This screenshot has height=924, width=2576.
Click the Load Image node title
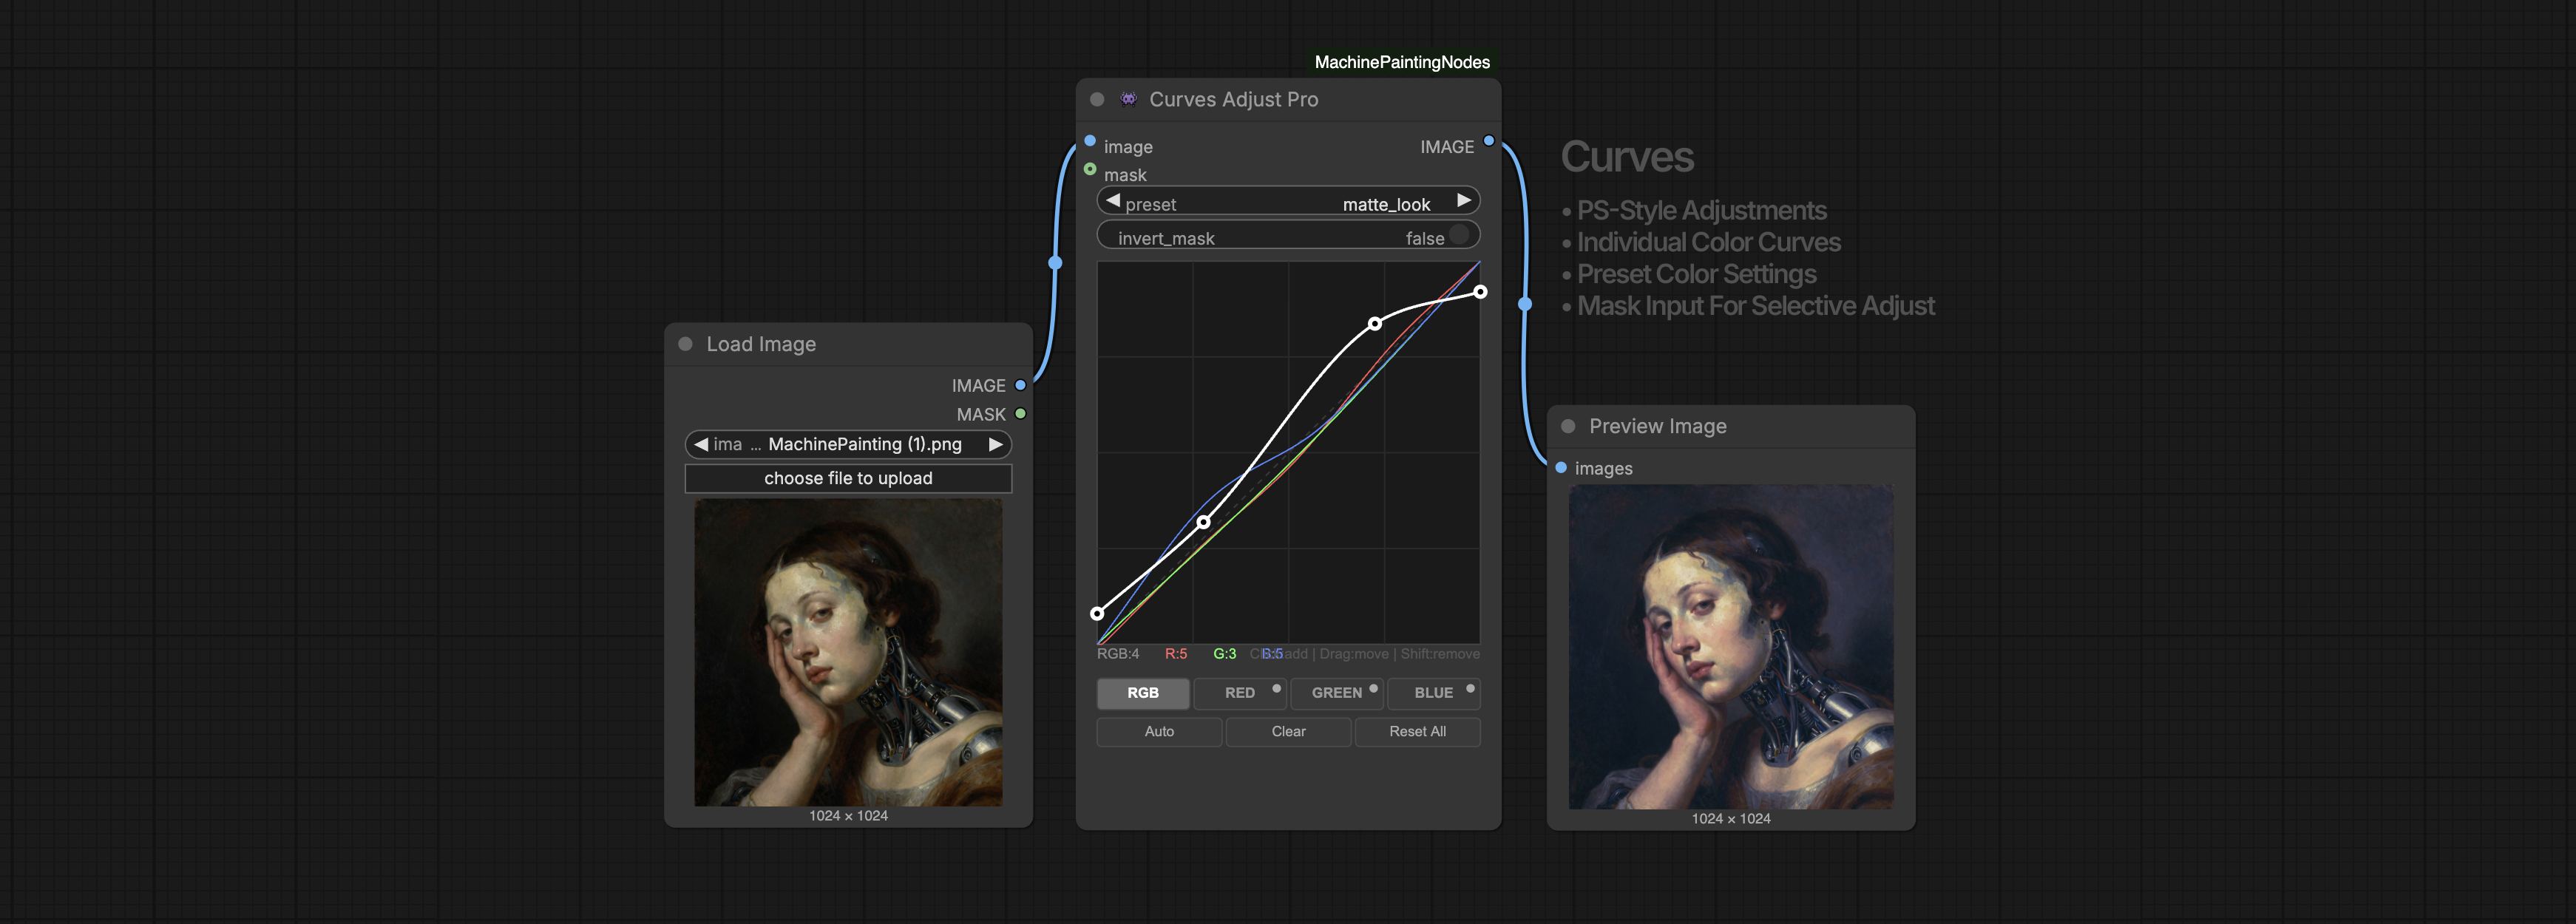[x=761, y=344]
